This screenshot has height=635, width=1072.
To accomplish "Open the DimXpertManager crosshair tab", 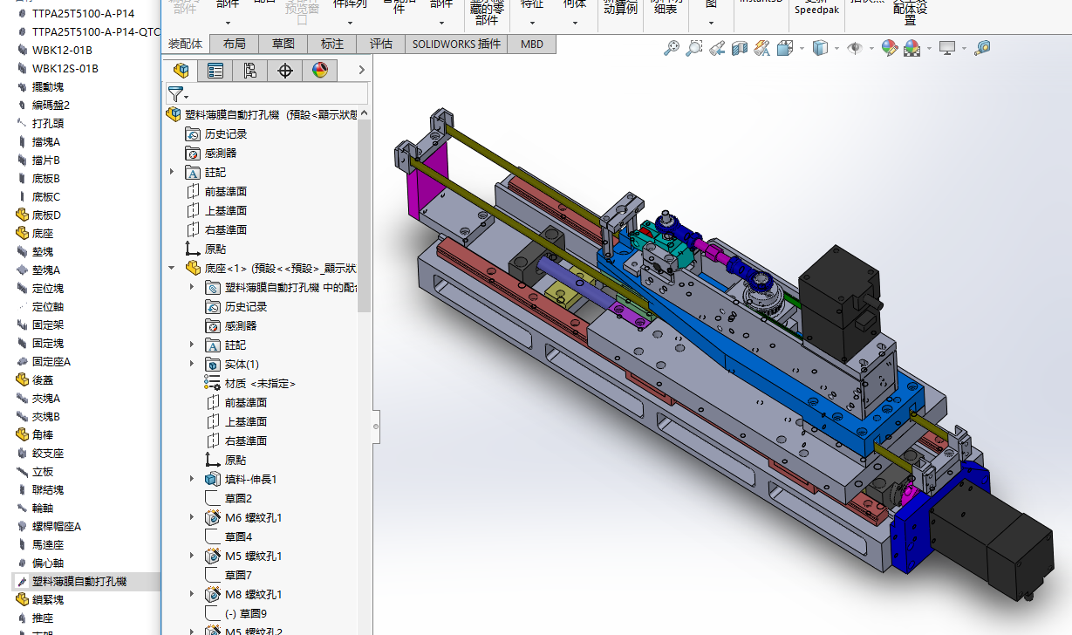I will point(285,71).
